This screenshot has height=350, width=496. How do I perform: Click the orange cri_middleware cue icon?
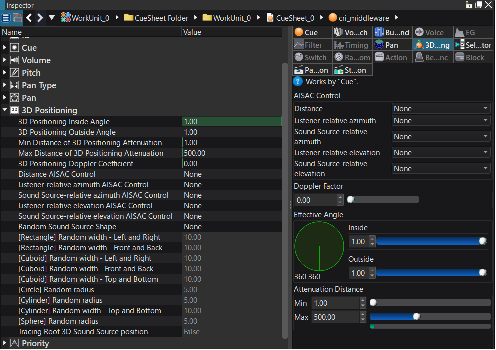click(x=333, y=18)
